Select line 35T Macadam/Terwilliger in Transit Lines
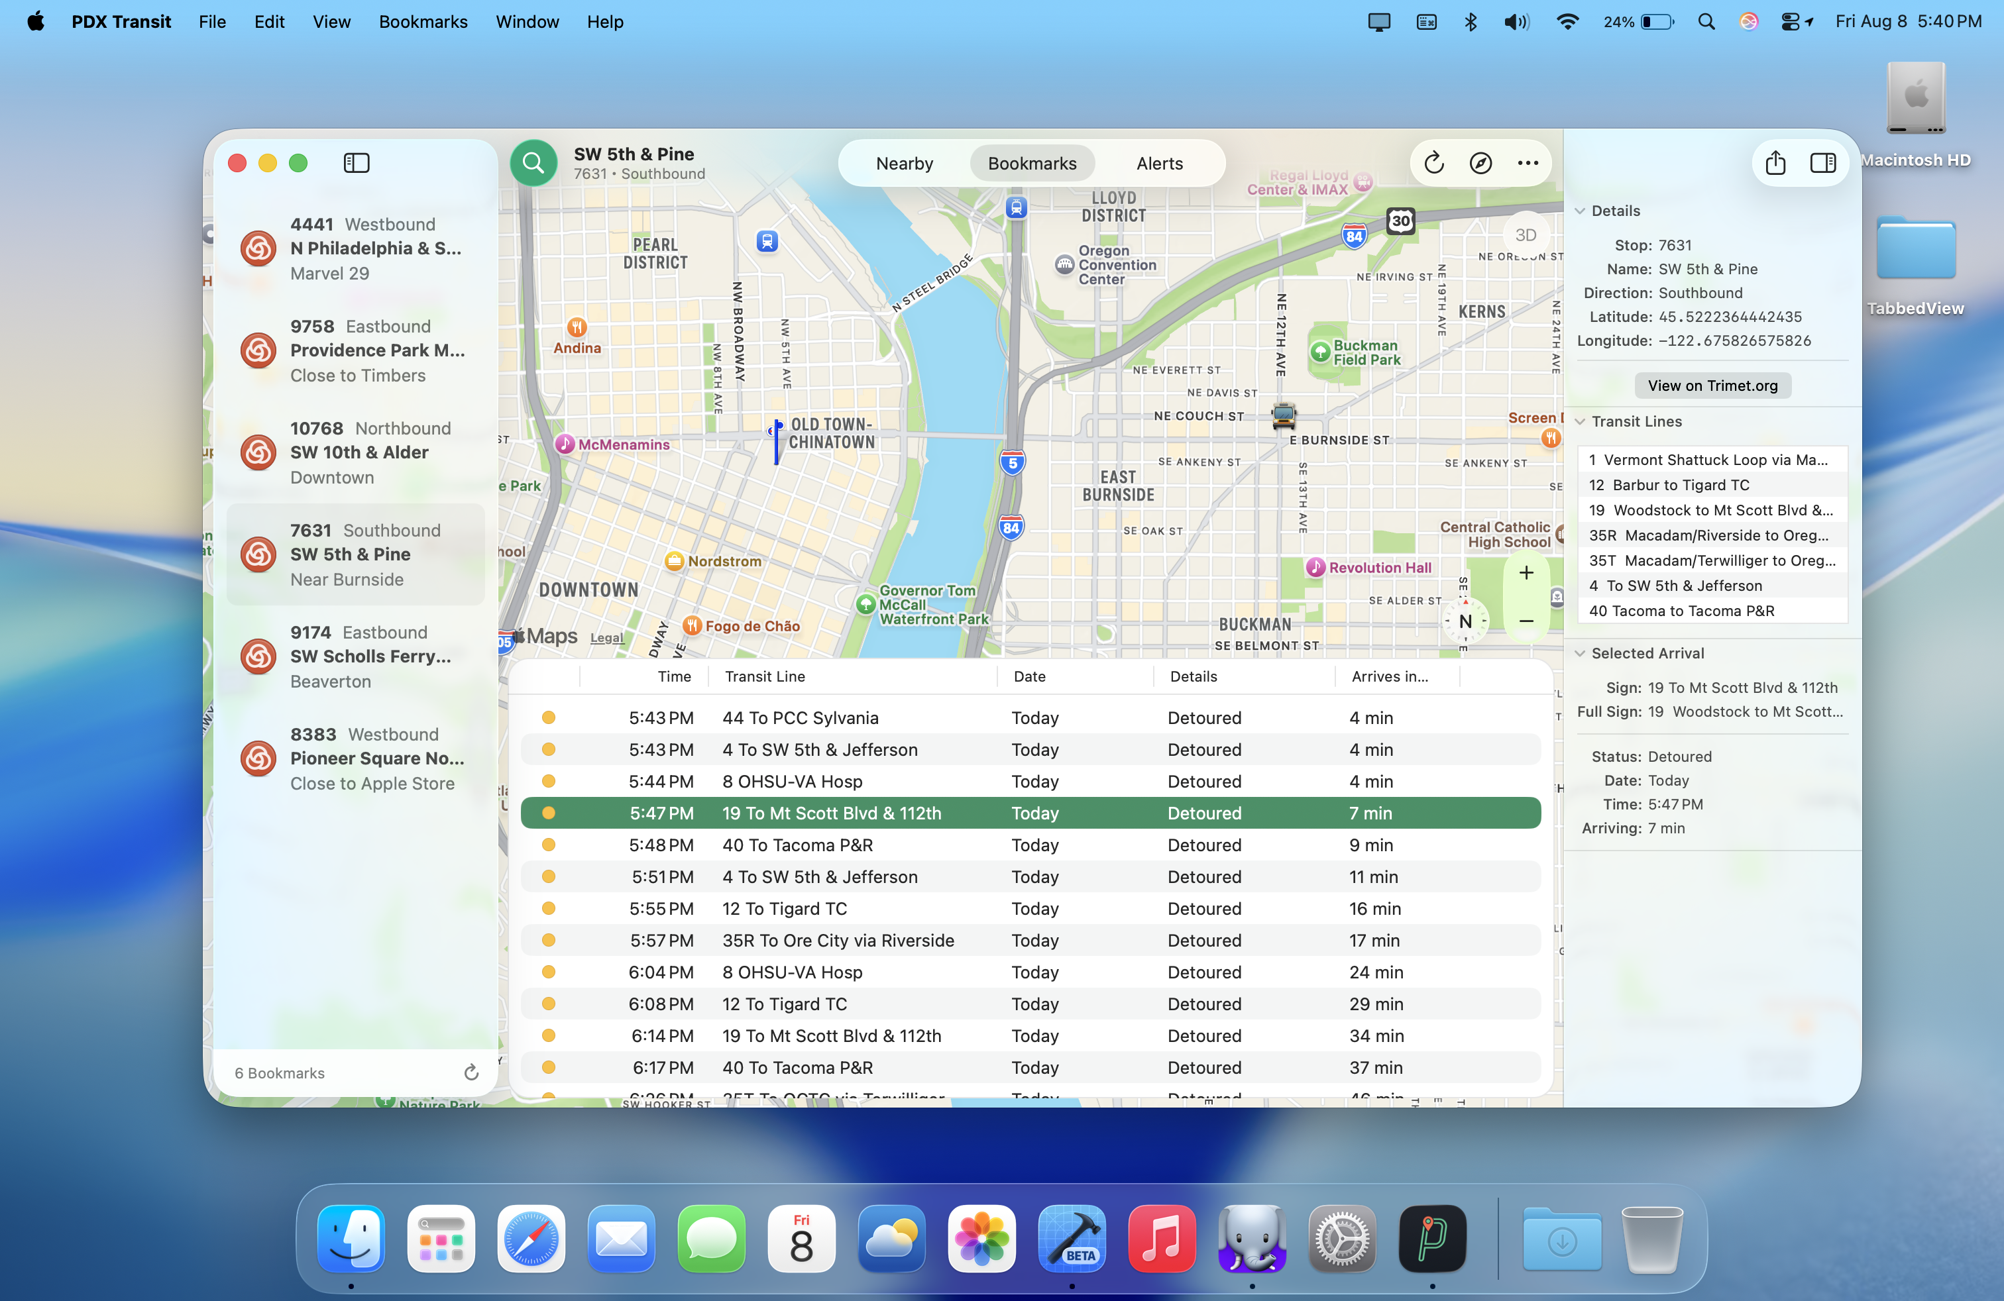This screenshot has height=1301, width=2004. pyautogui.click(x=1712, y=560)
